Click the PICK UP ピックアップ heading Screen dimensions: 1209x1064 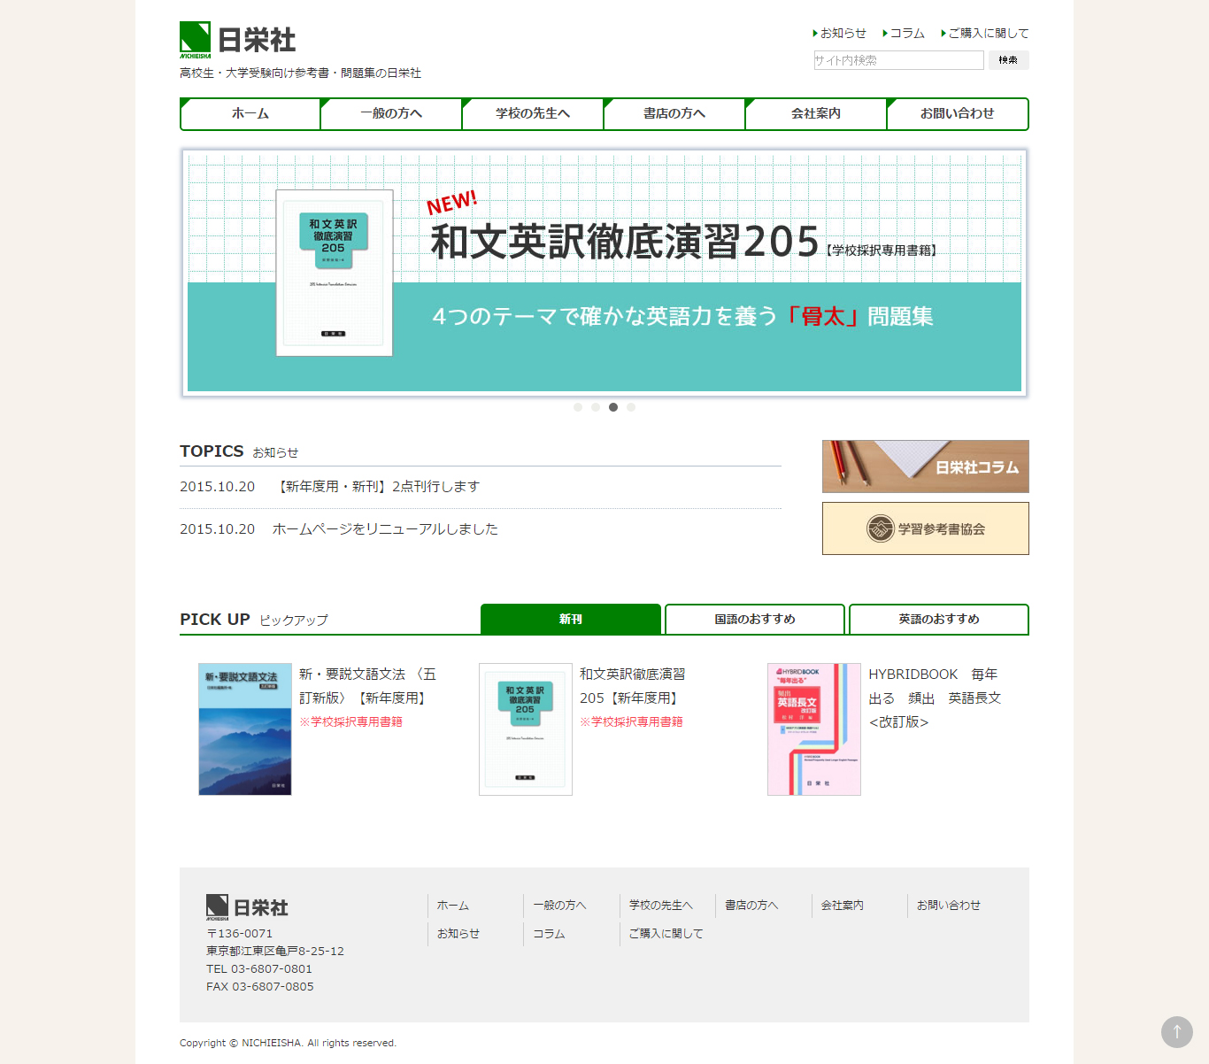[254, 620]
